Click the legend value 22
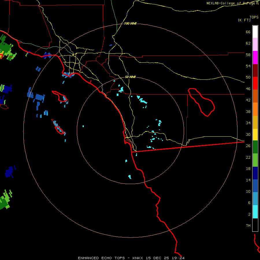260x260 pixels. [x=248, y=157]
